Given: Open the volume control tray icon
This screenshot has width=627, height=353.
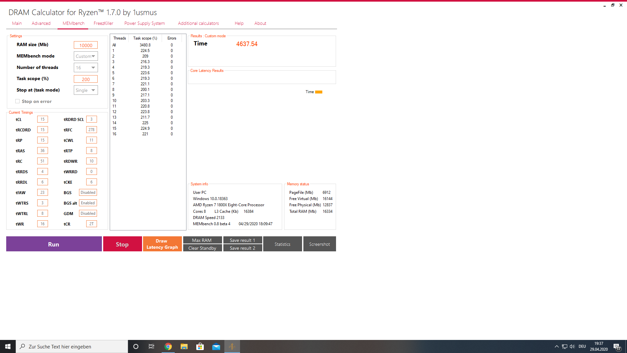Looking at the screenshot, I should 572,346.
